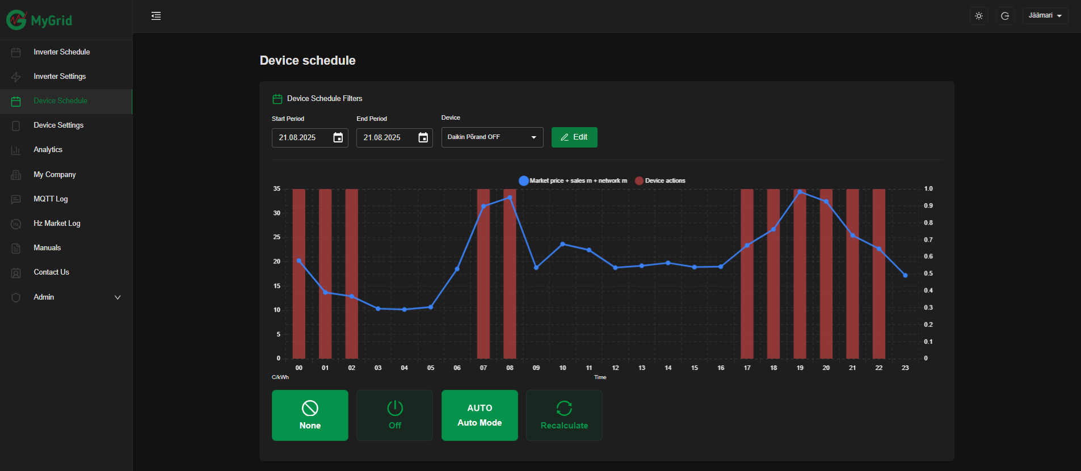Go to Device Settings page
This screenshot has height=471, width=1081.
(x=58, y=125)
